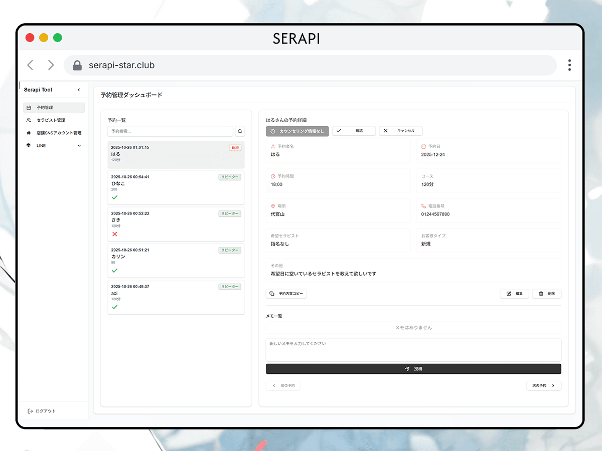Click the 削除 button
The height and width of the screenshot is (451, 602).
547,294
